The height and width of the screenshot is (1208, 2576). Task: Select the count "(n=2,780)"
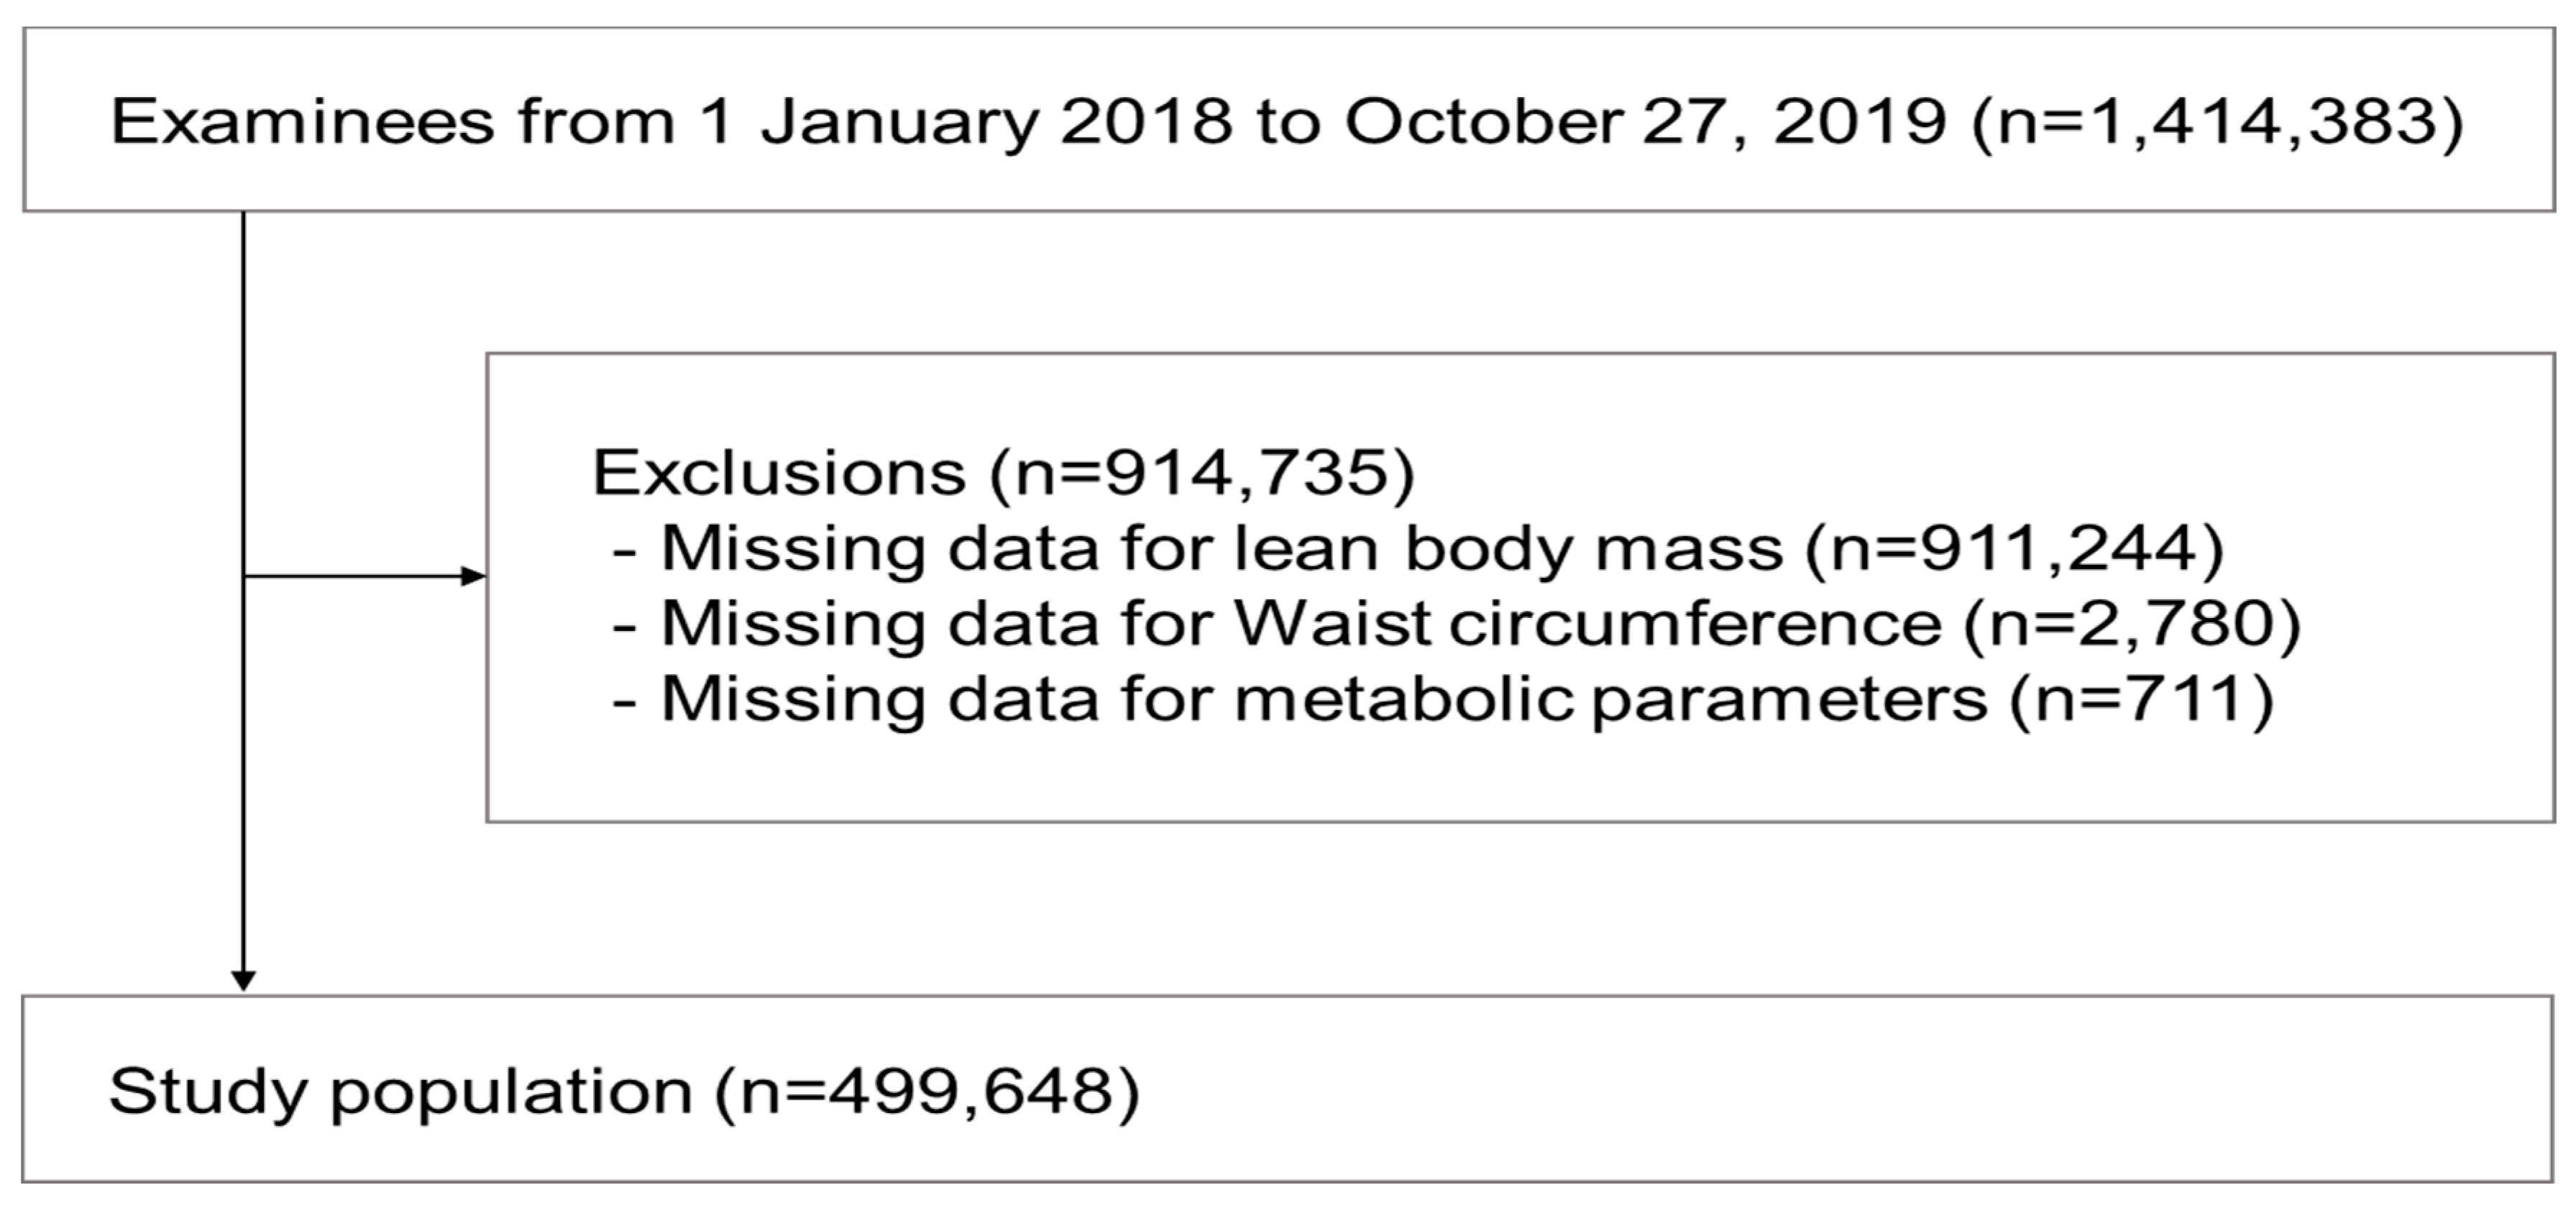(2131, 624)
